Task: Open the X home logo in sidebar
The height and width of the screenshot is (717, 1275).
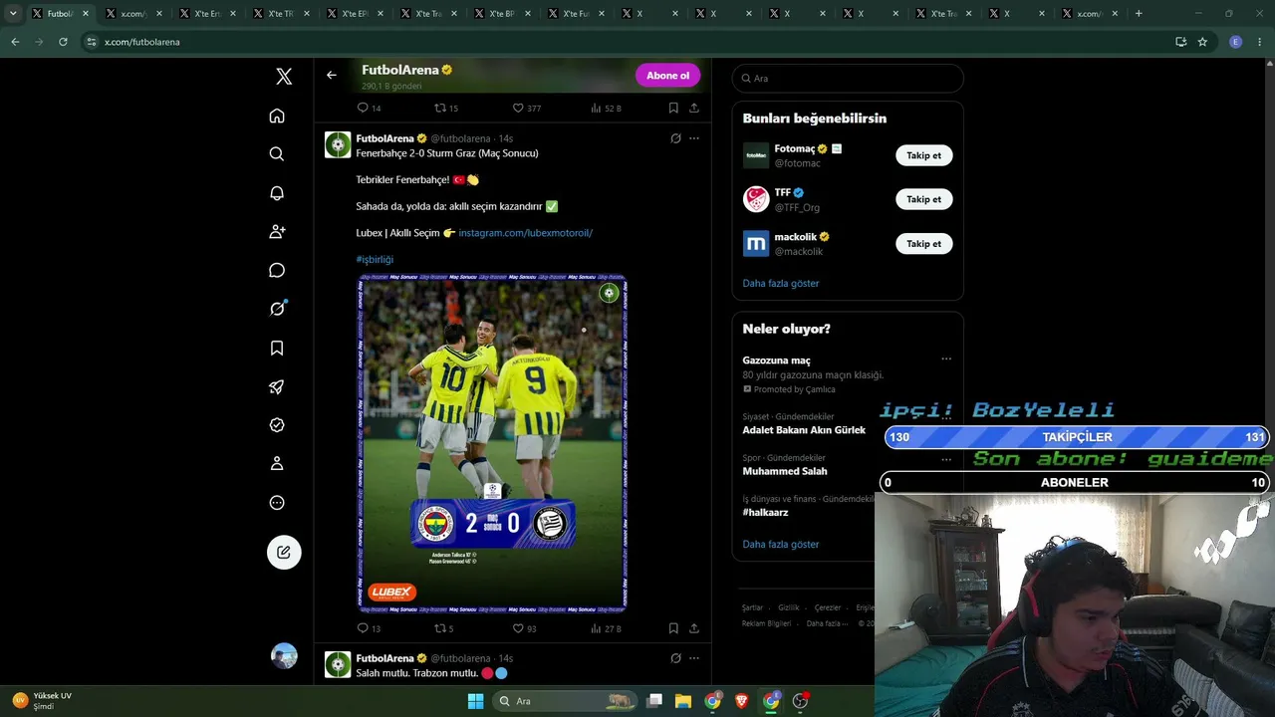Action: click(284, 77)
